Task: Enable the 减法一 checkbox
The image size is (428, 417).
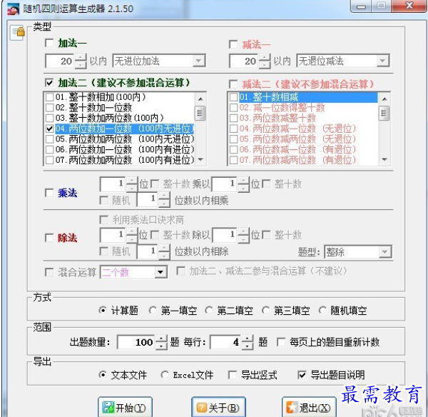Action: 233,44
